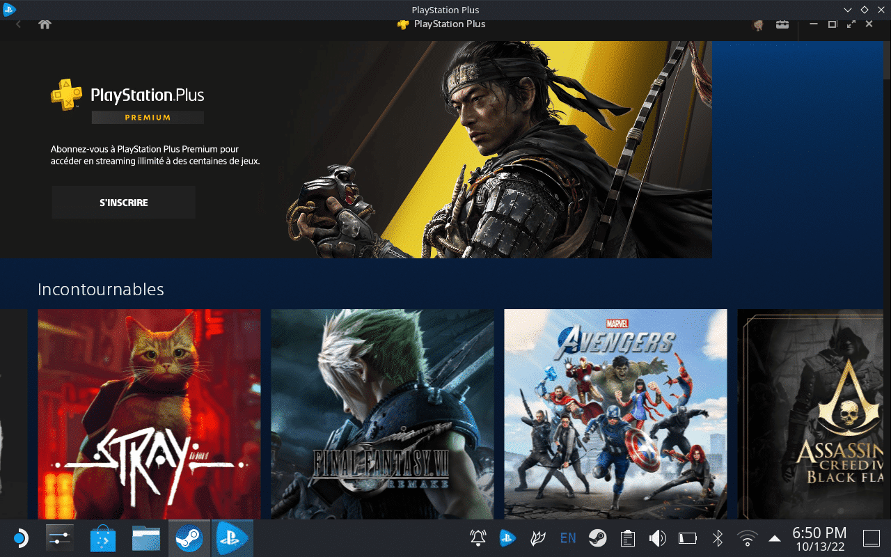Viewport: 891px width, 557px height.
Task: Open Bluetooth settings tray icon
Action: coord(718,538)
